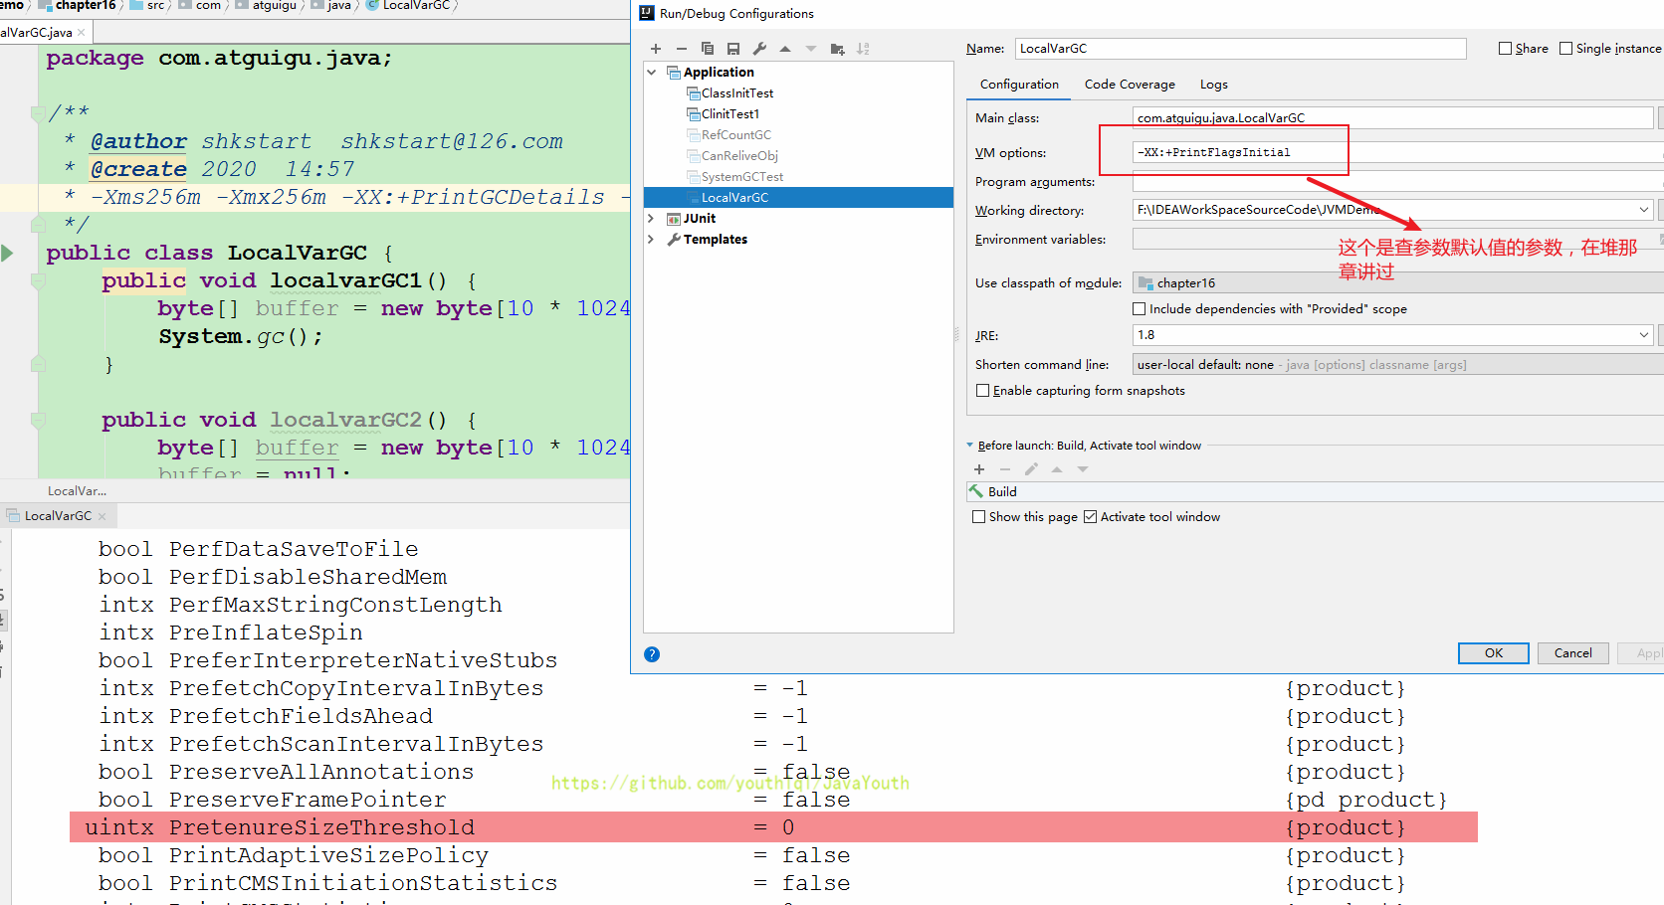The width and height of the screenshot is (1664, 905).
Task: Open edit templates wrench icon in toolbar
Action: (759, 49)
